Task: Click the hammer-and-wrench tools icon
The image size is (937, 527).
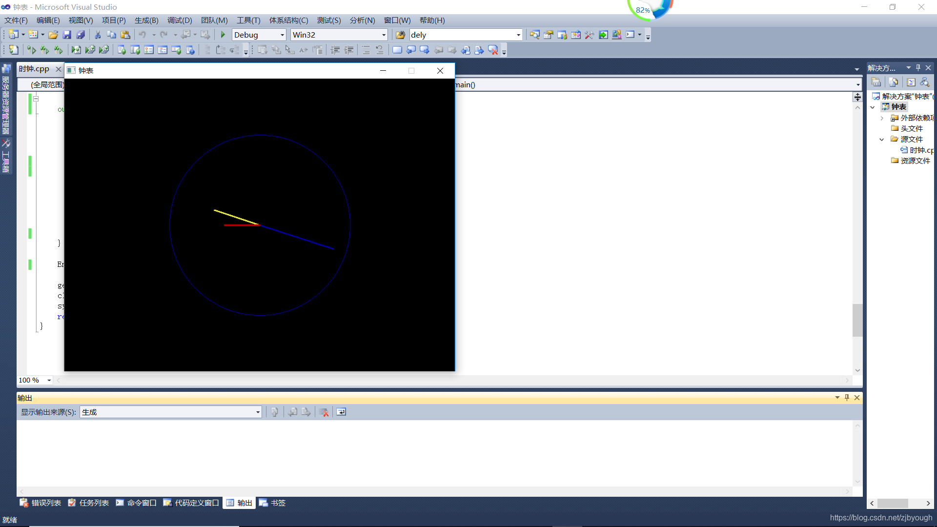Action: [589, 35]
